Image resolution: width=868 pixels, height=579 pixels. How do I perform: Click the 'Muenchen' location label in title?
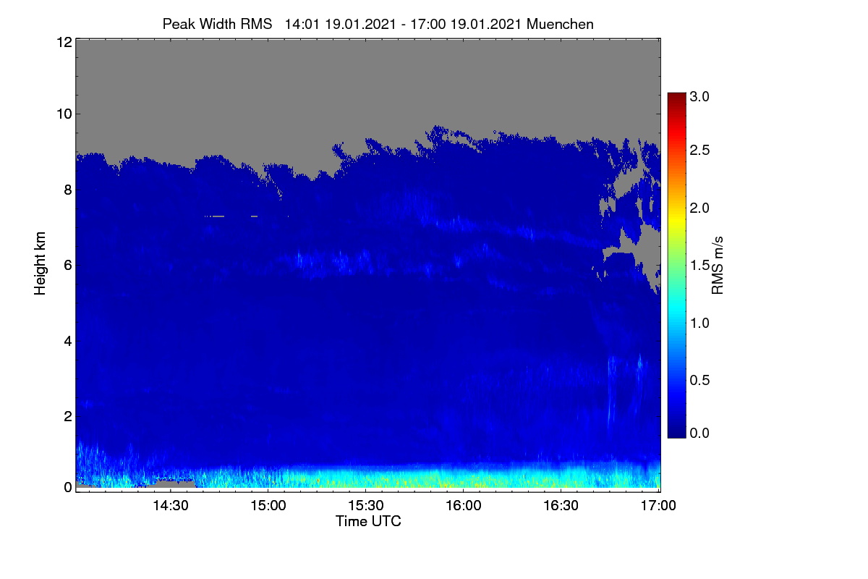coord(561,24)
